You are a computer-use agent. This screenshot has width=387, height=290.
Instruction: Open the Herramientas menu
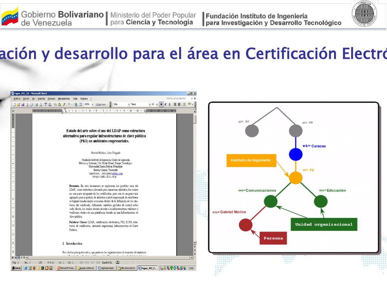64,99
